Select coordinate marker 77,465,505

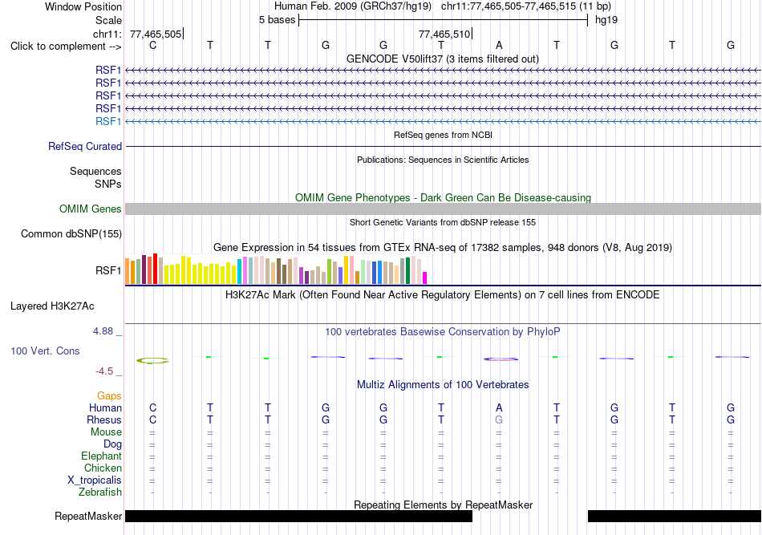156,34
